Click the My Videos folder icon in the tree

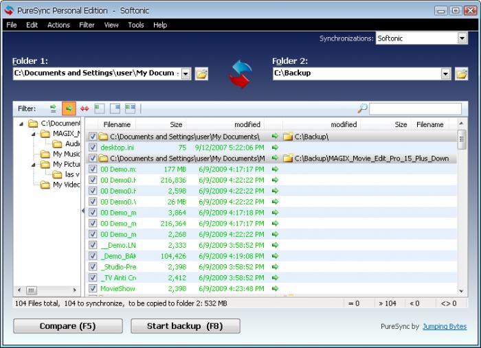45,185
